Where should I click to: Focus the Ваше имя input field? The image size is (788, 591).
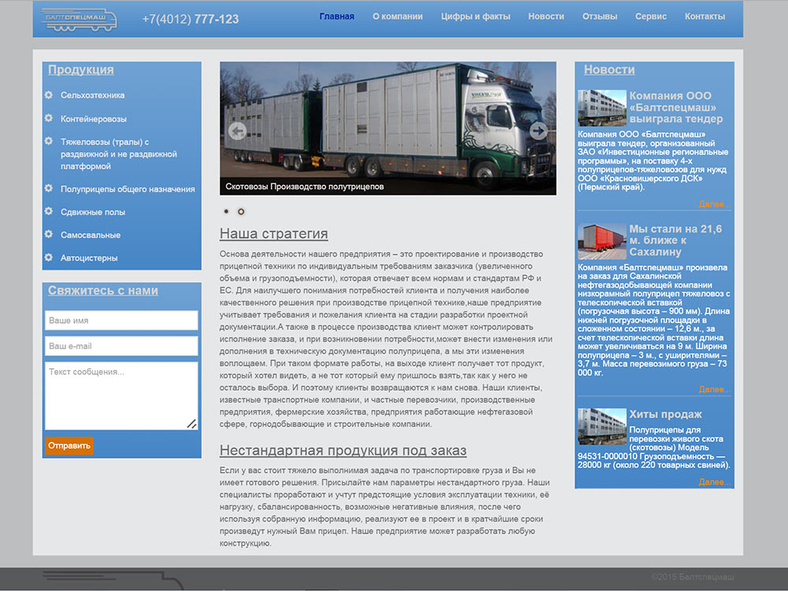click(x=121, y=320)
